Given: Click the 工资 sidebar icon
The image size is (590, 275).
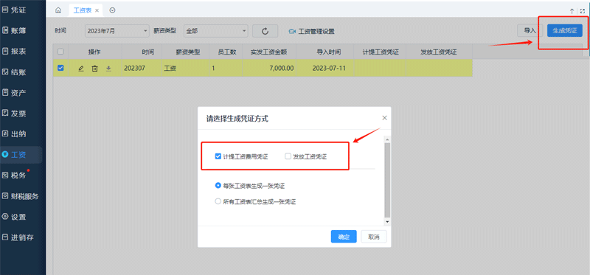Looking at the screenshot, I should click(x=5, y=155).
